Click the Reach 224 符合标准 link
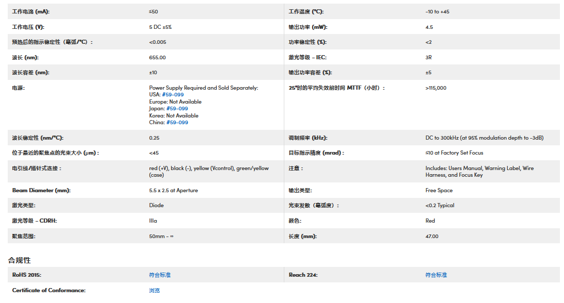The image size is (564, 303). point(436,275)
